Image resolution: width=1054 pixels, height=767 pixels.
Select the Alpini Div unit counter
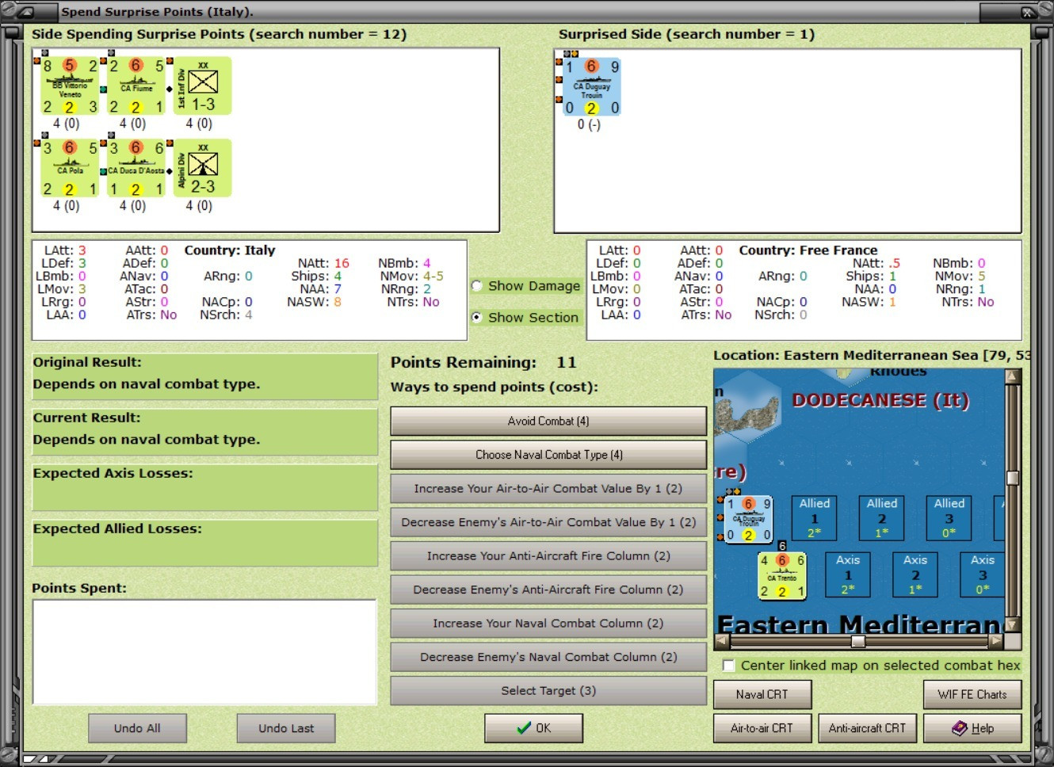tap(202, 168)
